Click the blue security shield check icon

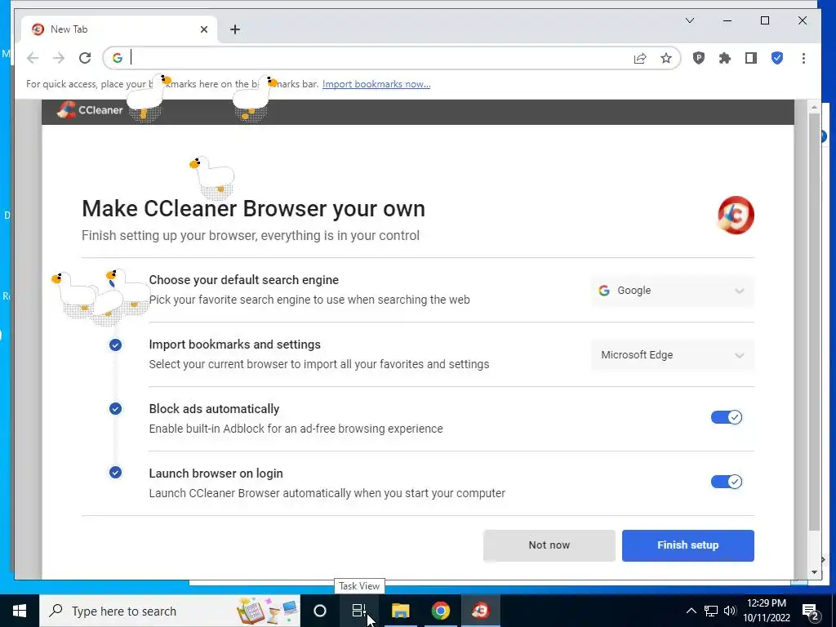tap(777, 58)
